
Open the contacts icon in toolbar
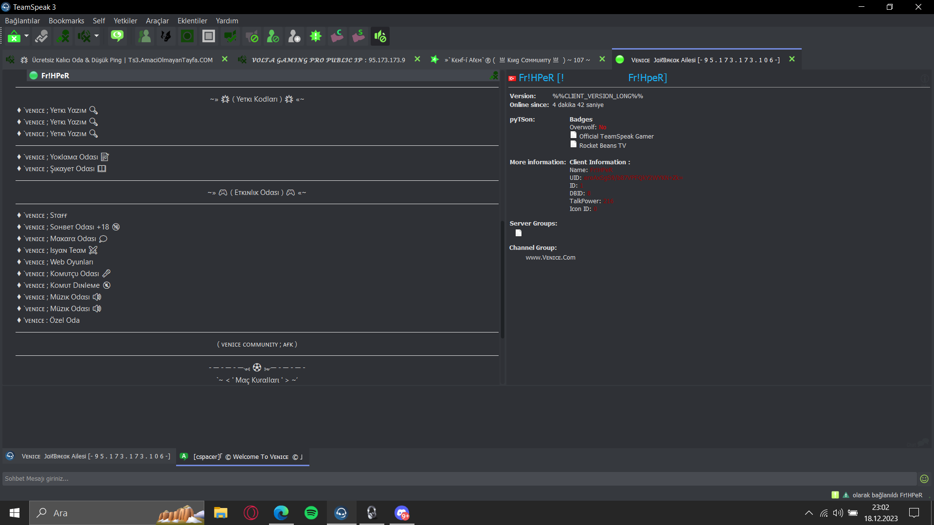(x=144, y=36)
